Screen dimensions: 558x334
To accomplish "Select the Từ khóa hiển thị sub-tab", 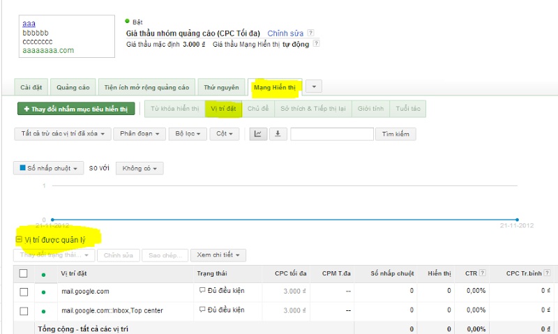I will [175, 109].
